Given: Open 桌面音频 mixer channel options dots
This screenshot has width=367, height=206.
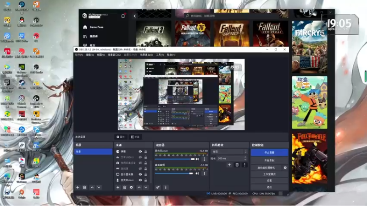Looking at the screenshot, I should 204,173.
